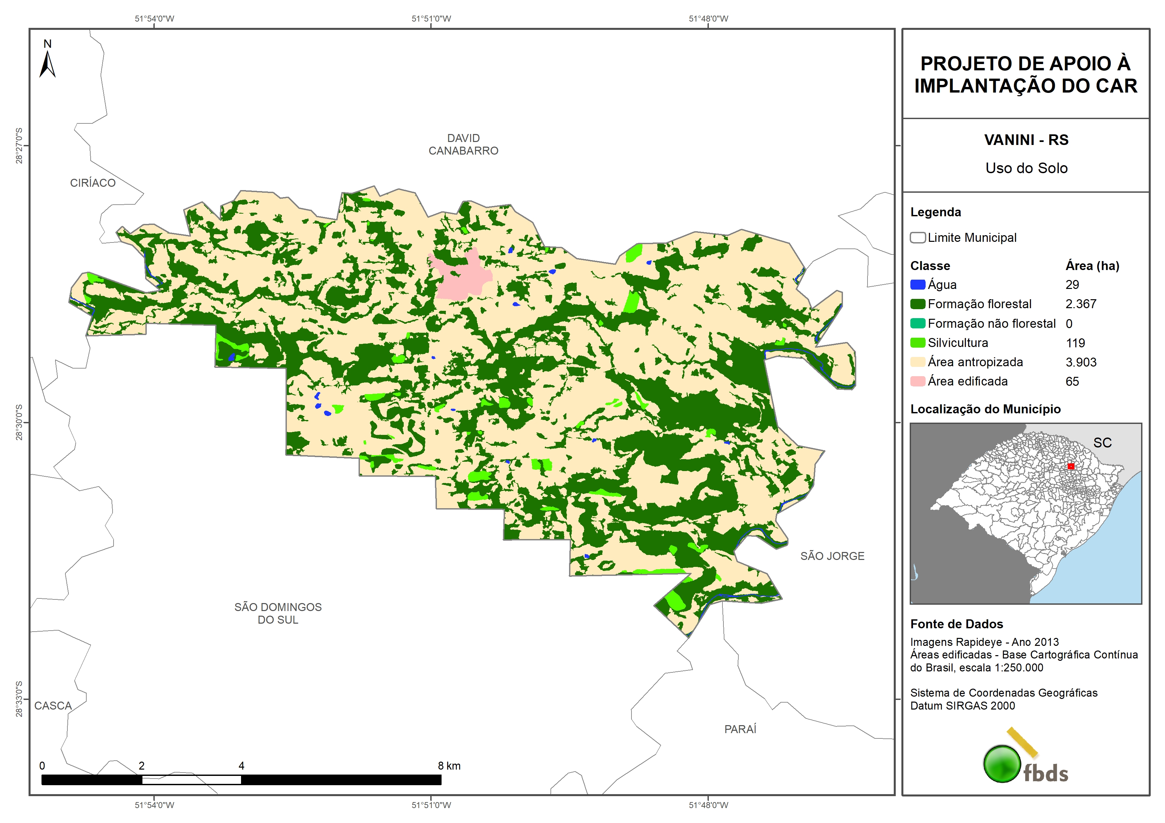Click the Formação florestal dark green swatch
Image resolution: width=1165 pixels, height=823 pixels.
point(917,304)
